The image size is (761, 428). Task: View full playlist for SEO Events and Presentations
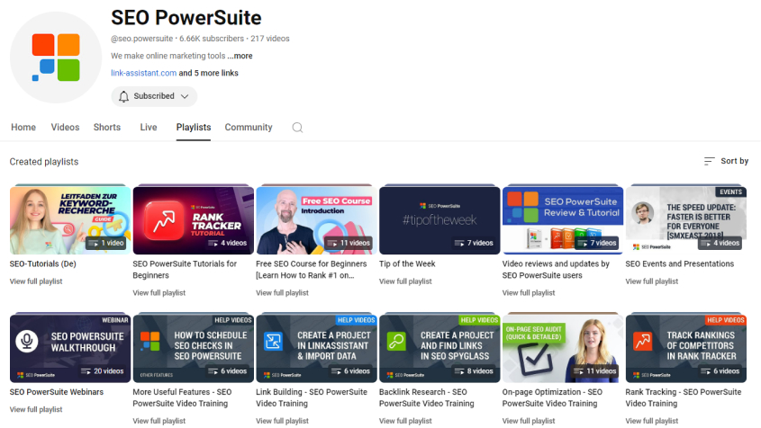coord(652,281)
